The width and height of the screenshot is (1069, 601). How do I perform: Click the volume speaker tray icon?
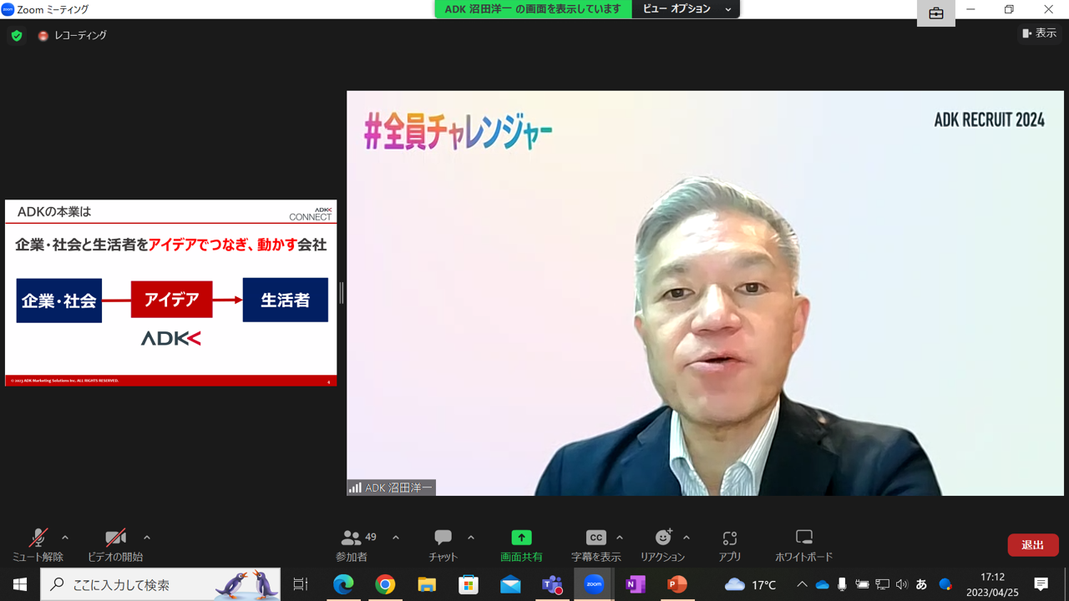[x=901, y=584]
